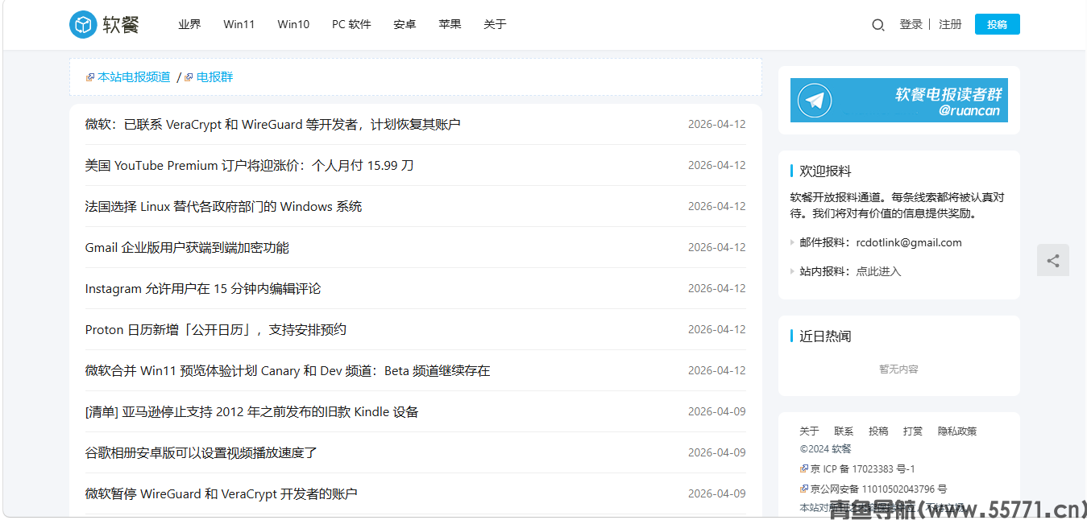Open YouTube Premium 订户将迎涨价 article
The height and width of the screenshot is (520, 1087).
(x=249, y=166)
